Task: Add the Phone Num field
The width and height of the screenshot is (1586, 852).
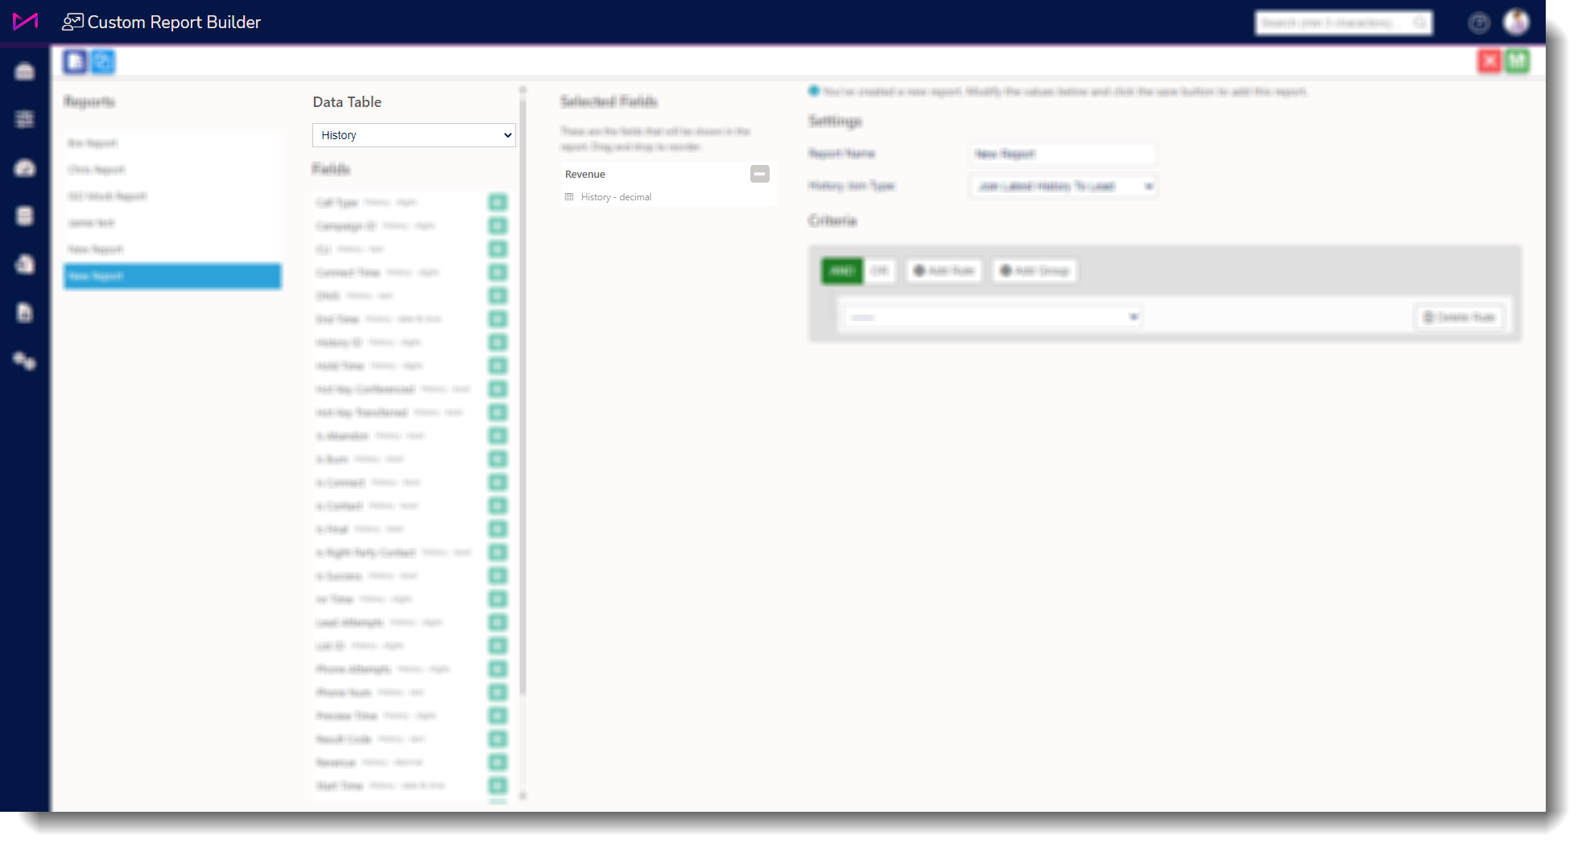Action: click(498, 693)
